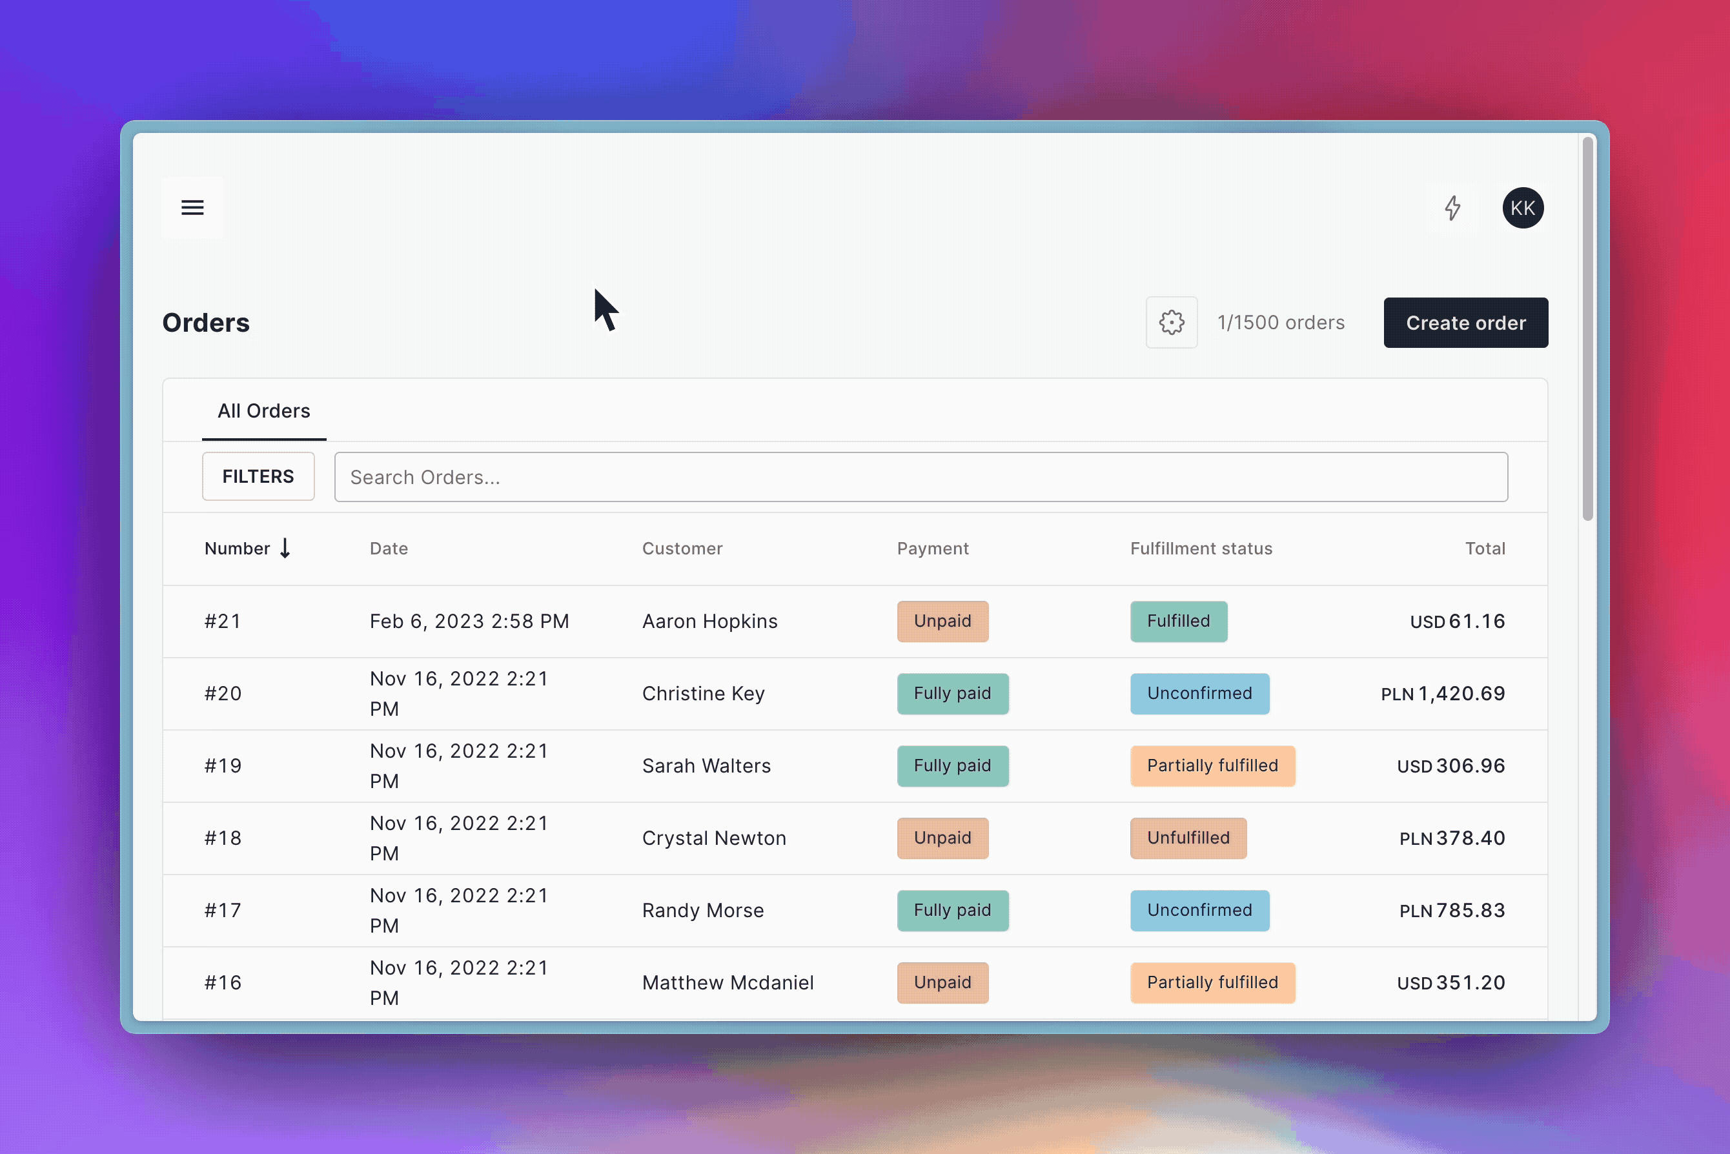Screen dimensions: 1730x1154
Task: Click Fully paid badge for Sarah Walters
Action: (x=952, y=765)
